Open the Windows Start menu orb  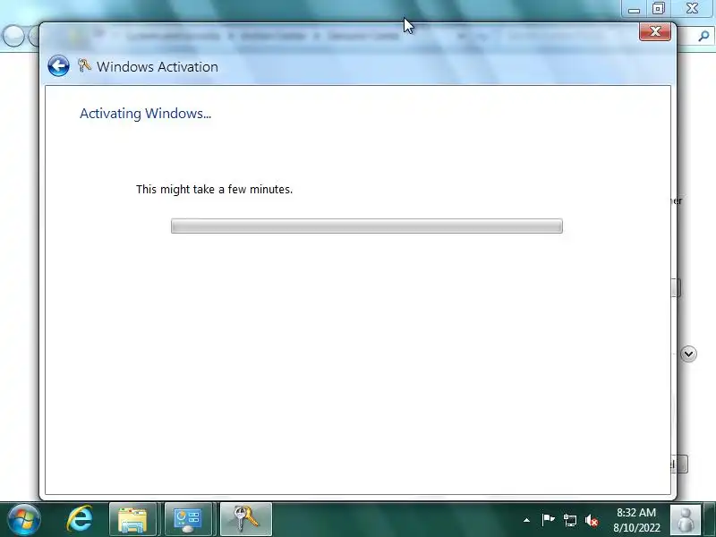24,520
